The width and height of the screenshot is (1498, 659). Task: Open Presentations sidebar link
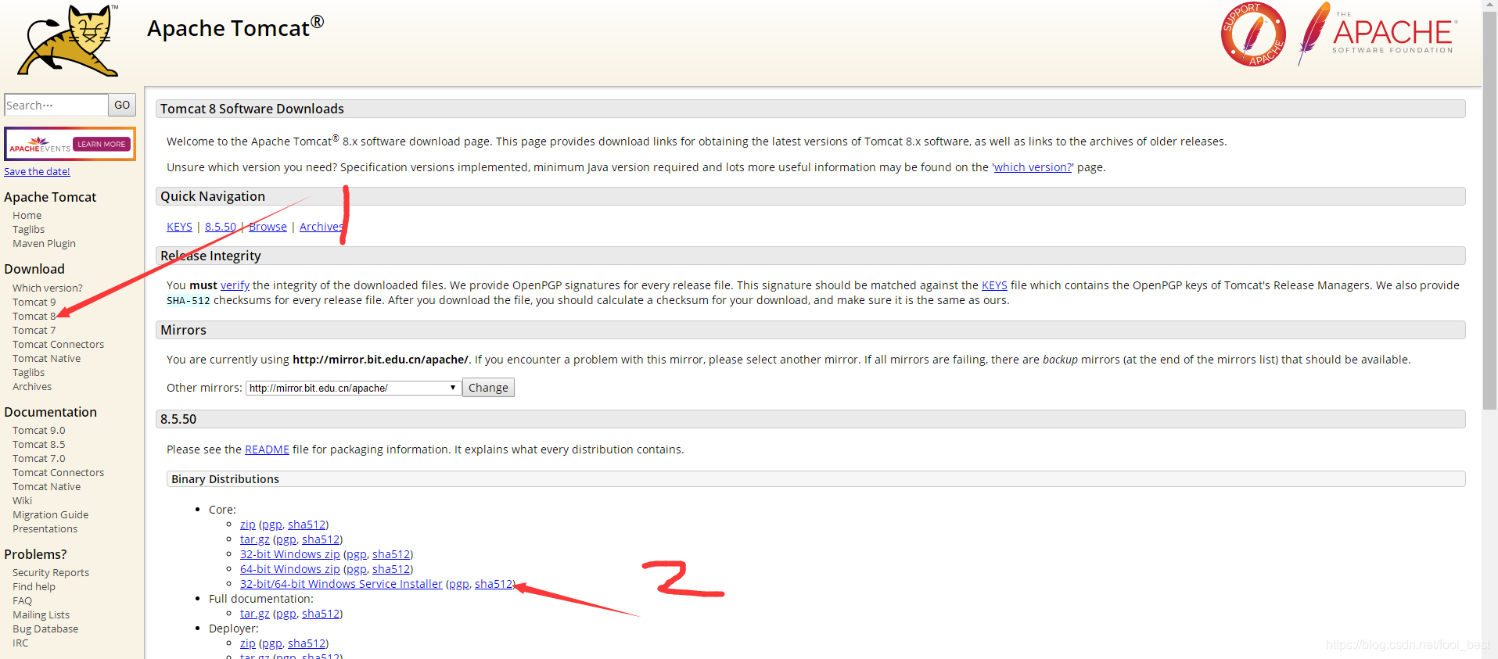[x=45, y=528]
